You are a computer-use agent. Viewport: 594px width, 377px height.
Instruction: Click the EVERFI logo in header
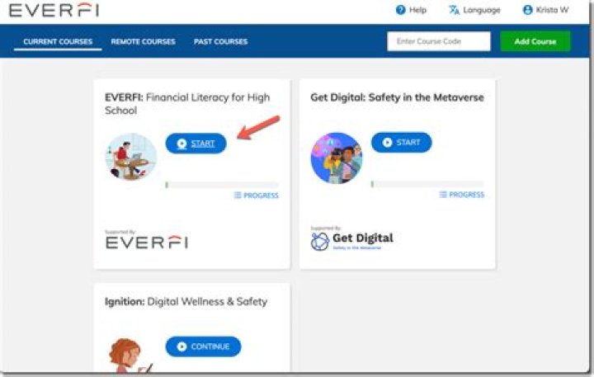tap(54, 10)
